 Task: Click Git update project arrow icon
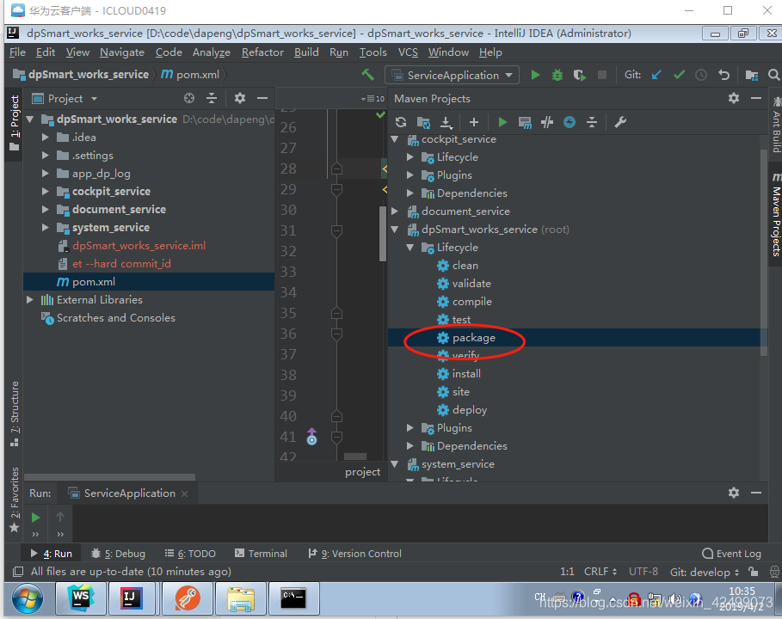(x=656, y=76)
